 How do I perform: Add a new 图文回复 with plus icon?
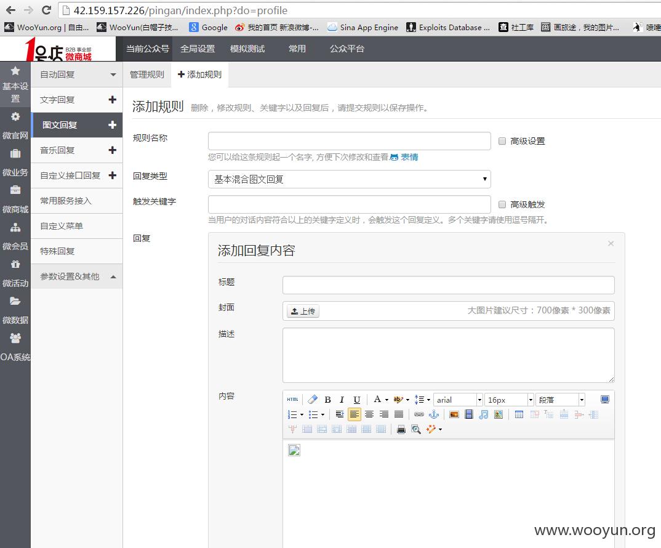(x=112, y=125)
